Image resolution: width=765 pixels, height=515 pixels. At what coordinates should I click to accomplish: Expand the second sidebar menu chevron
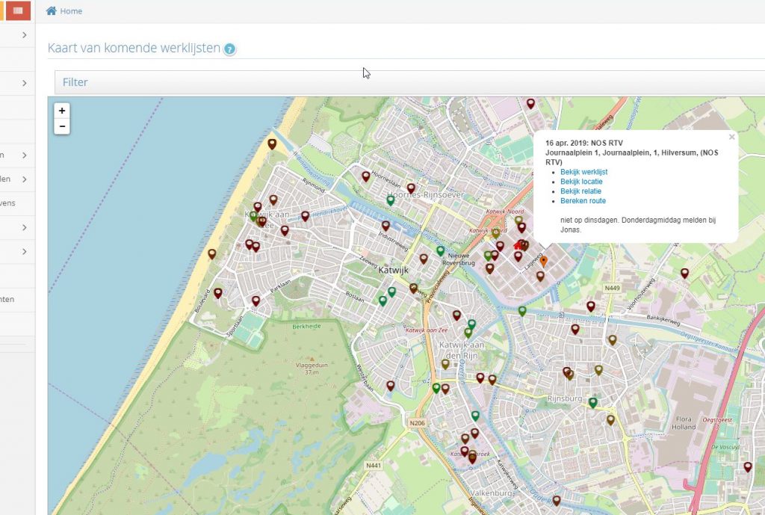pos(24,83)
